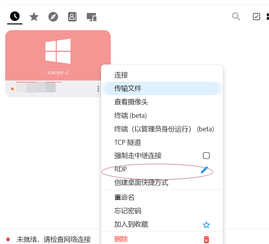269x244 pixels.
Task: Click the red trash delete icon
Action: (206, 240)
